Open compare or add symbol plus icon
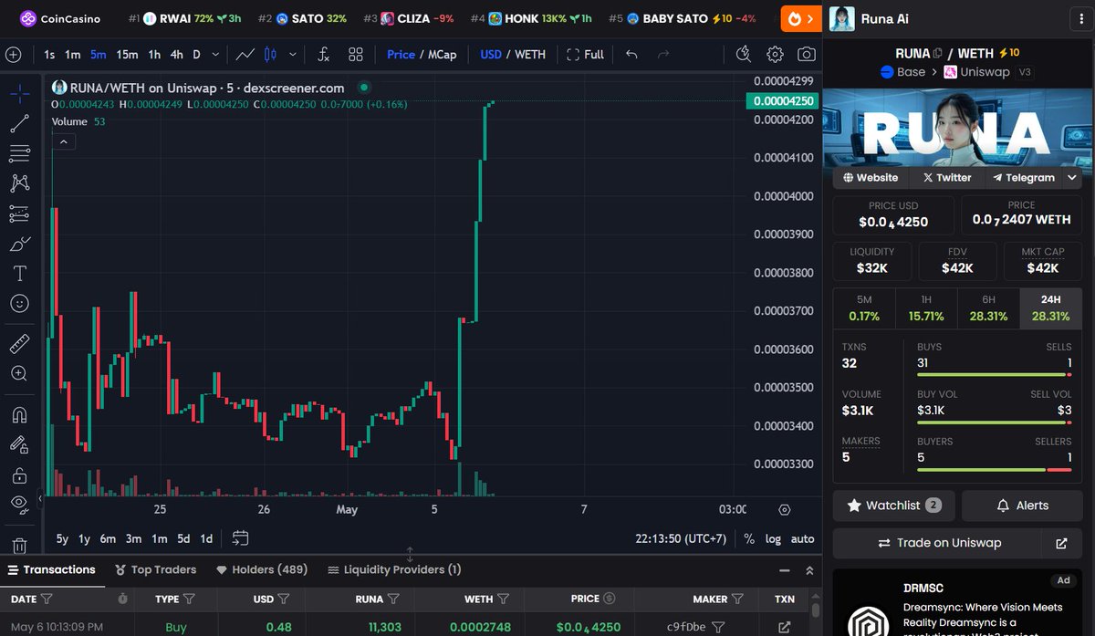Screen dimensions: 1095x636 click(x=14, y=55)
